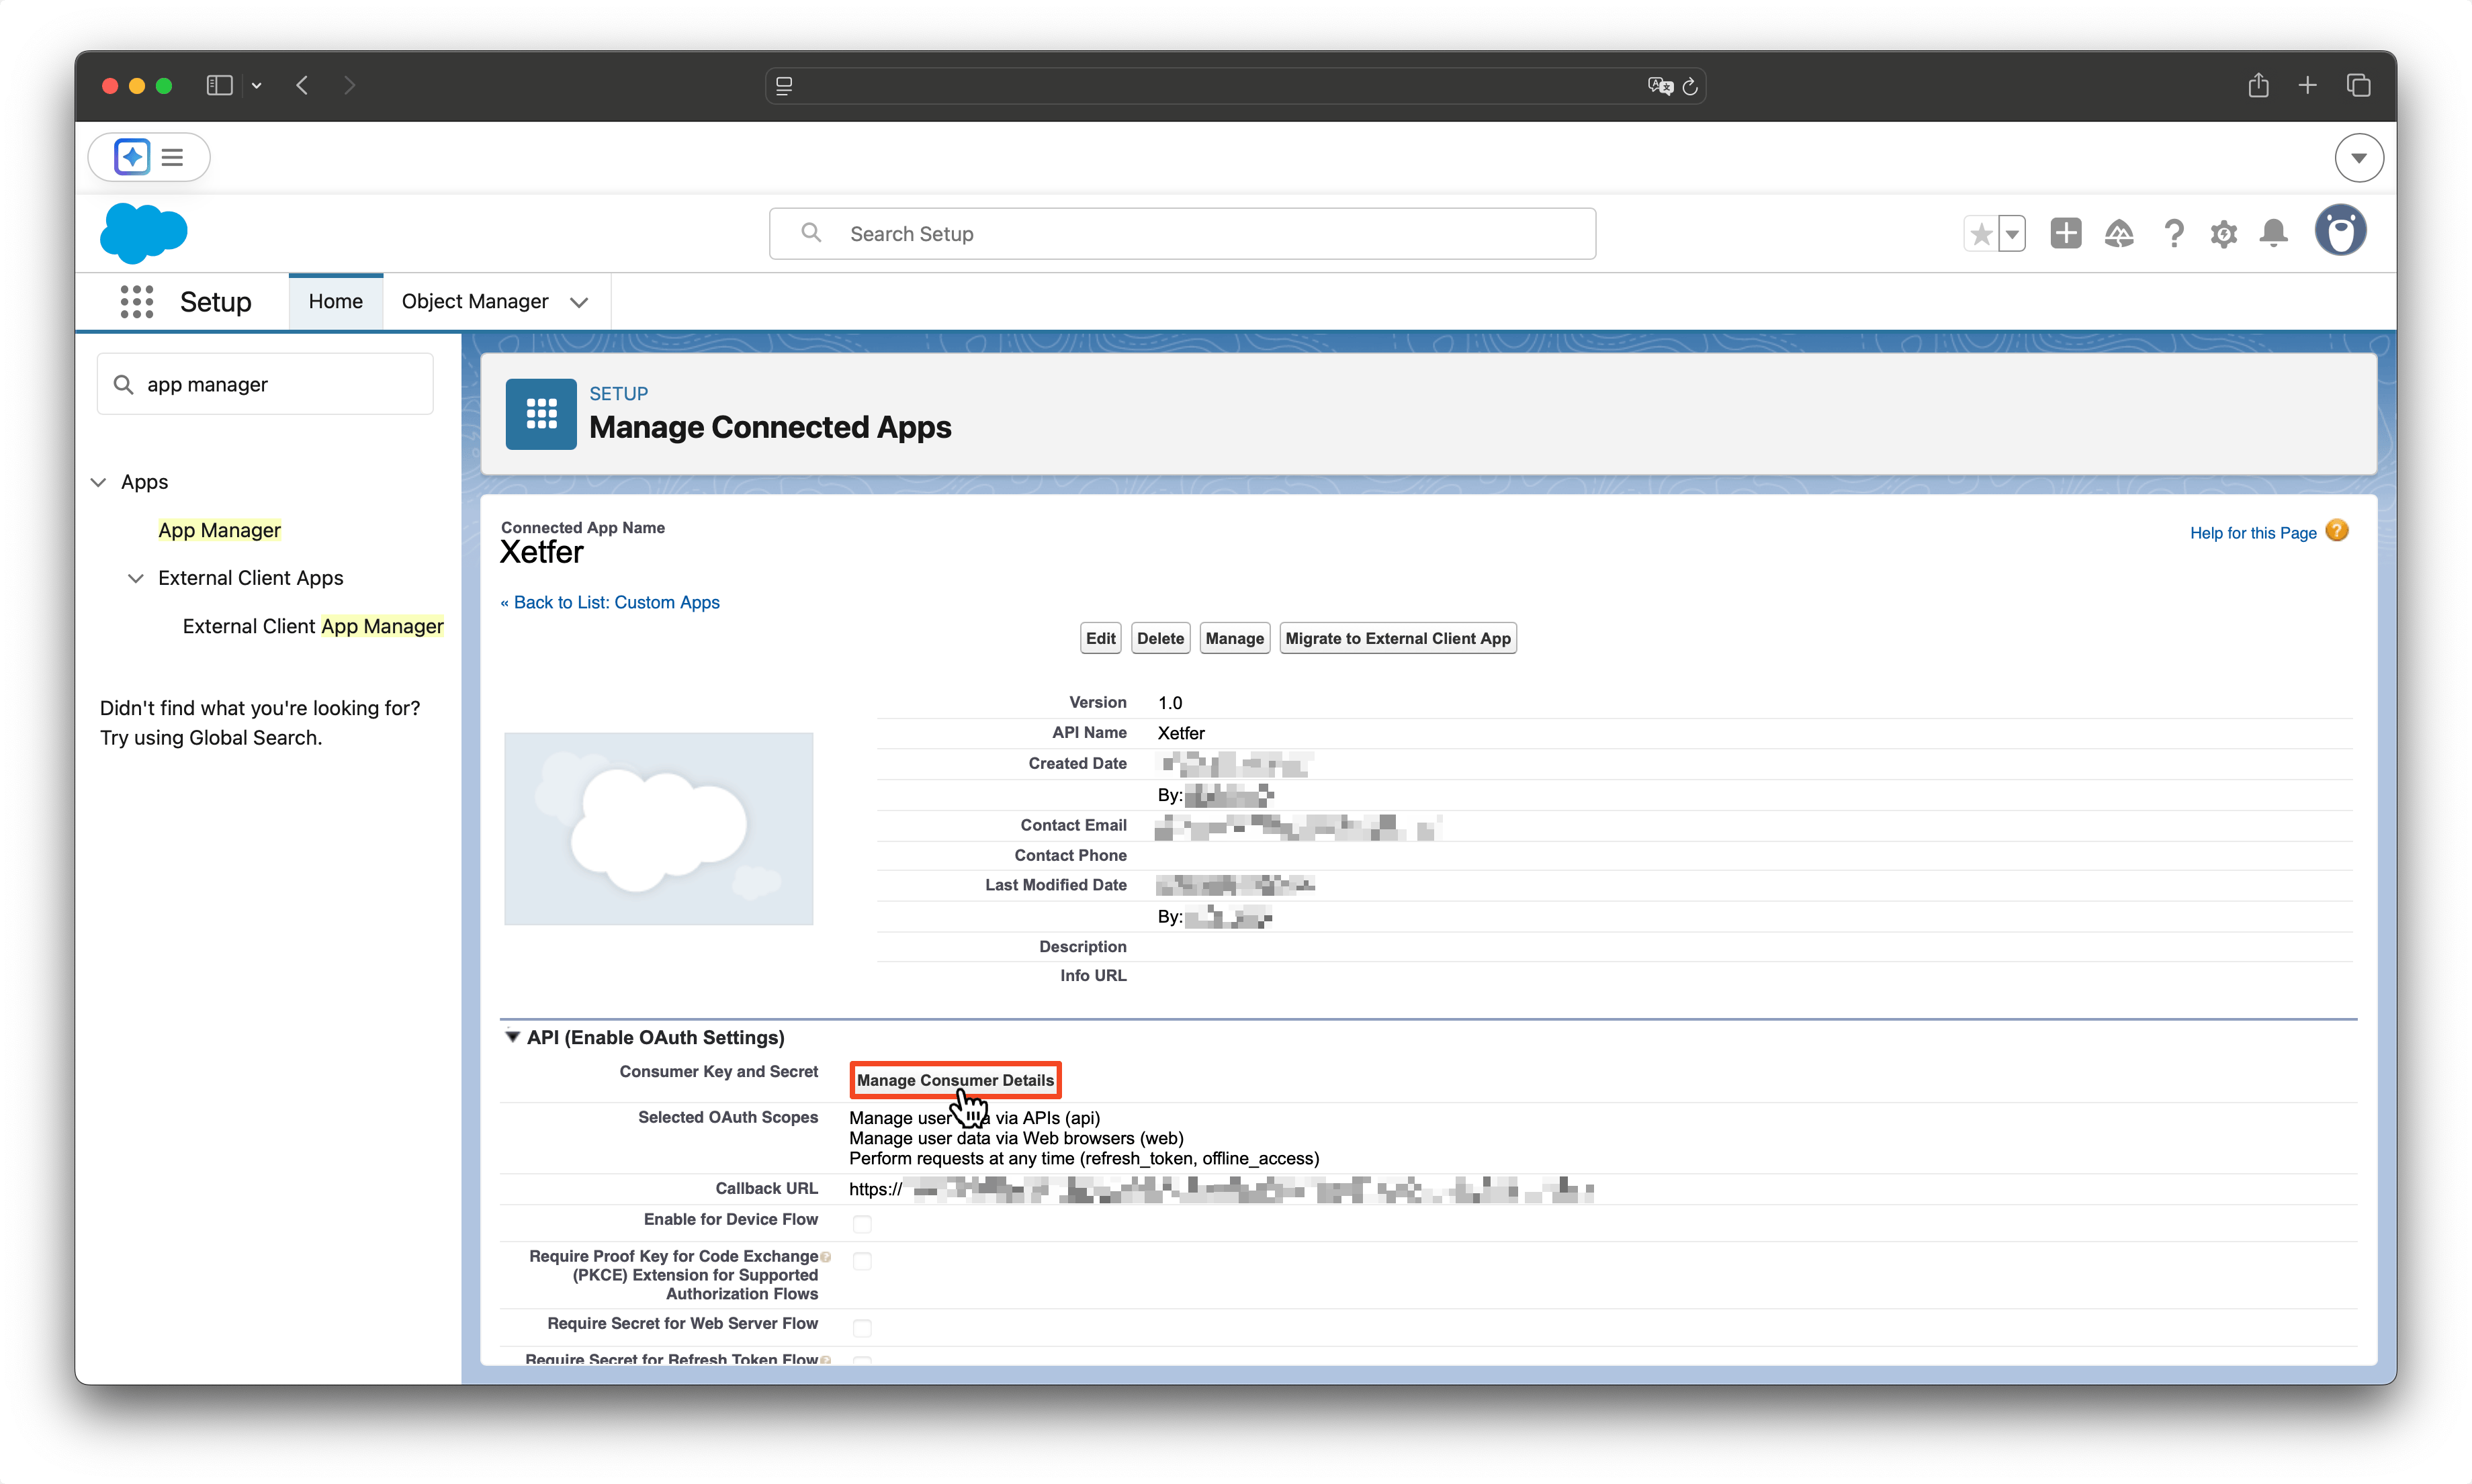Switch to the Object Manager tab

(475, 301)
